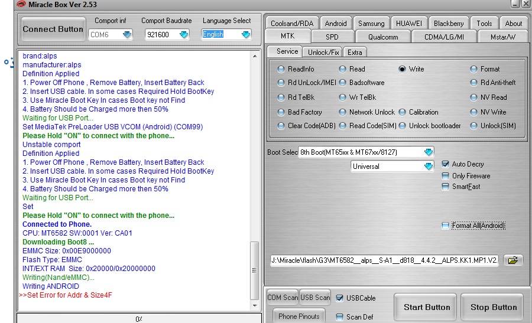Image resolution: width=532 pixels, height=323 pixels.
Task: Select the Bad Factory radio button
Action: click(x=281, y=112)
